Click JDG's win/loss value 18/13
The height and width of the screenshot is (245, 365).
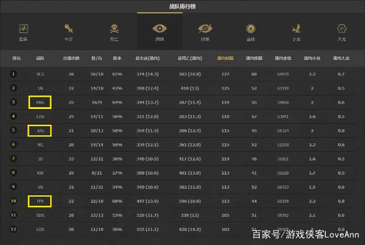(97, 130)
